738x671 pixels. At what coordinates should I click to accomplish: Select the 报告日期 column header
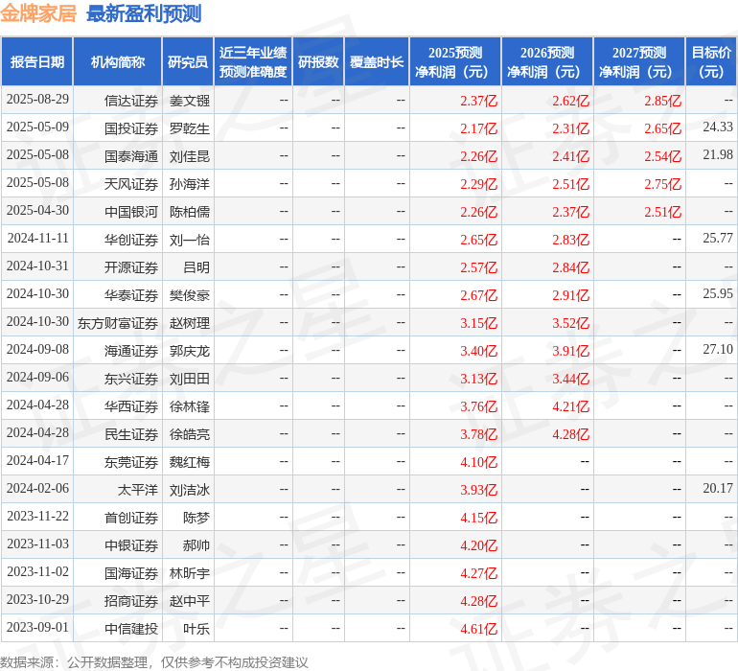click(37, 62)
